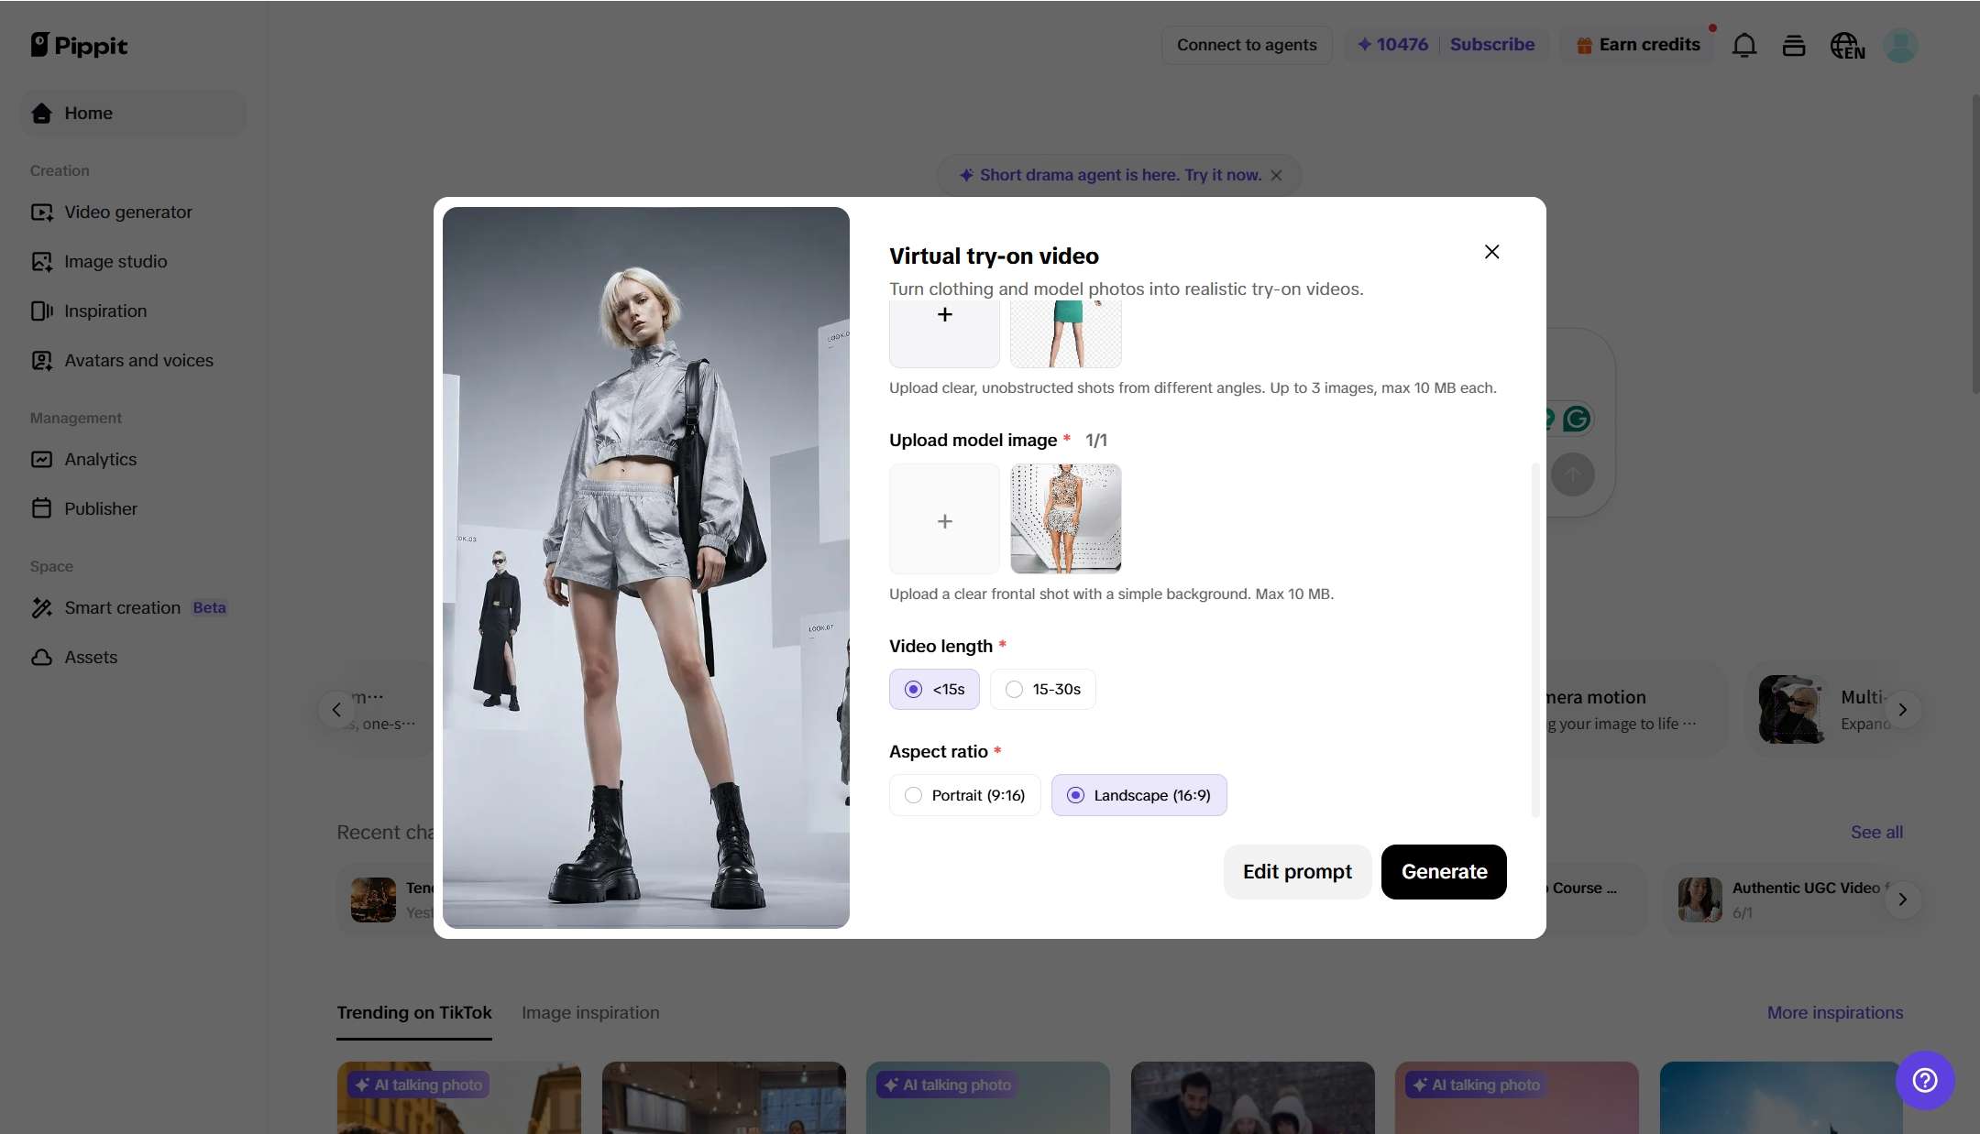The height and width of the screenshot is (1134, 1980).
Task: Show next feature cards past Multi- card
Action: pyautogui.click(x=1903, y=710)
